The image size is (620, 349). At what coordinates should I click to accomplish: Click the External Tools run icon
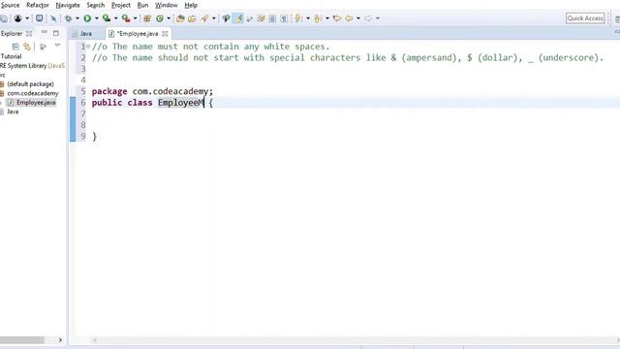coord(126,18)
